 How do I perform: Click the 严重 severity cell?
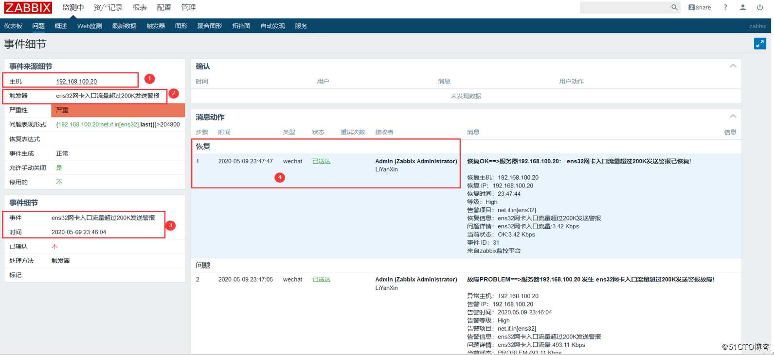tap(118, 110)
